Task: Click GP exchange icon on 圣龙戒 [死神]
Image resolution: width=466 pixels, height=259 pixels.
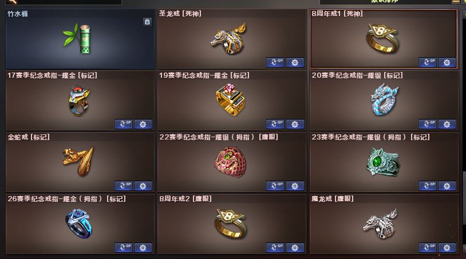Action: (275, 62)
